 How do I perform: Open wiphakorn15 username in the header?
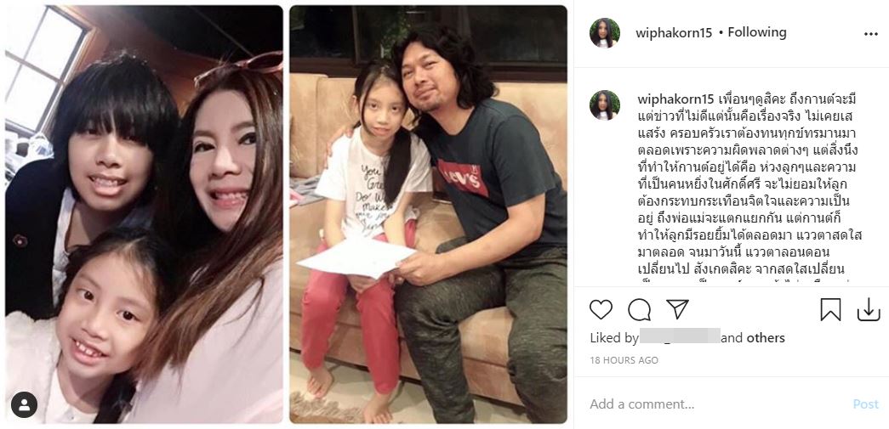pos(674,33)
